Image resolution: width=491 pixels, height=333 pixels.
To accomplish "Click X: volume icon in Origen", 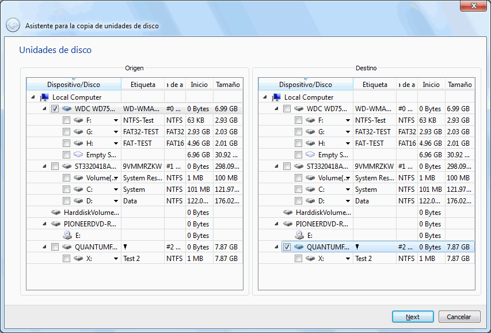I will [78, 258].
